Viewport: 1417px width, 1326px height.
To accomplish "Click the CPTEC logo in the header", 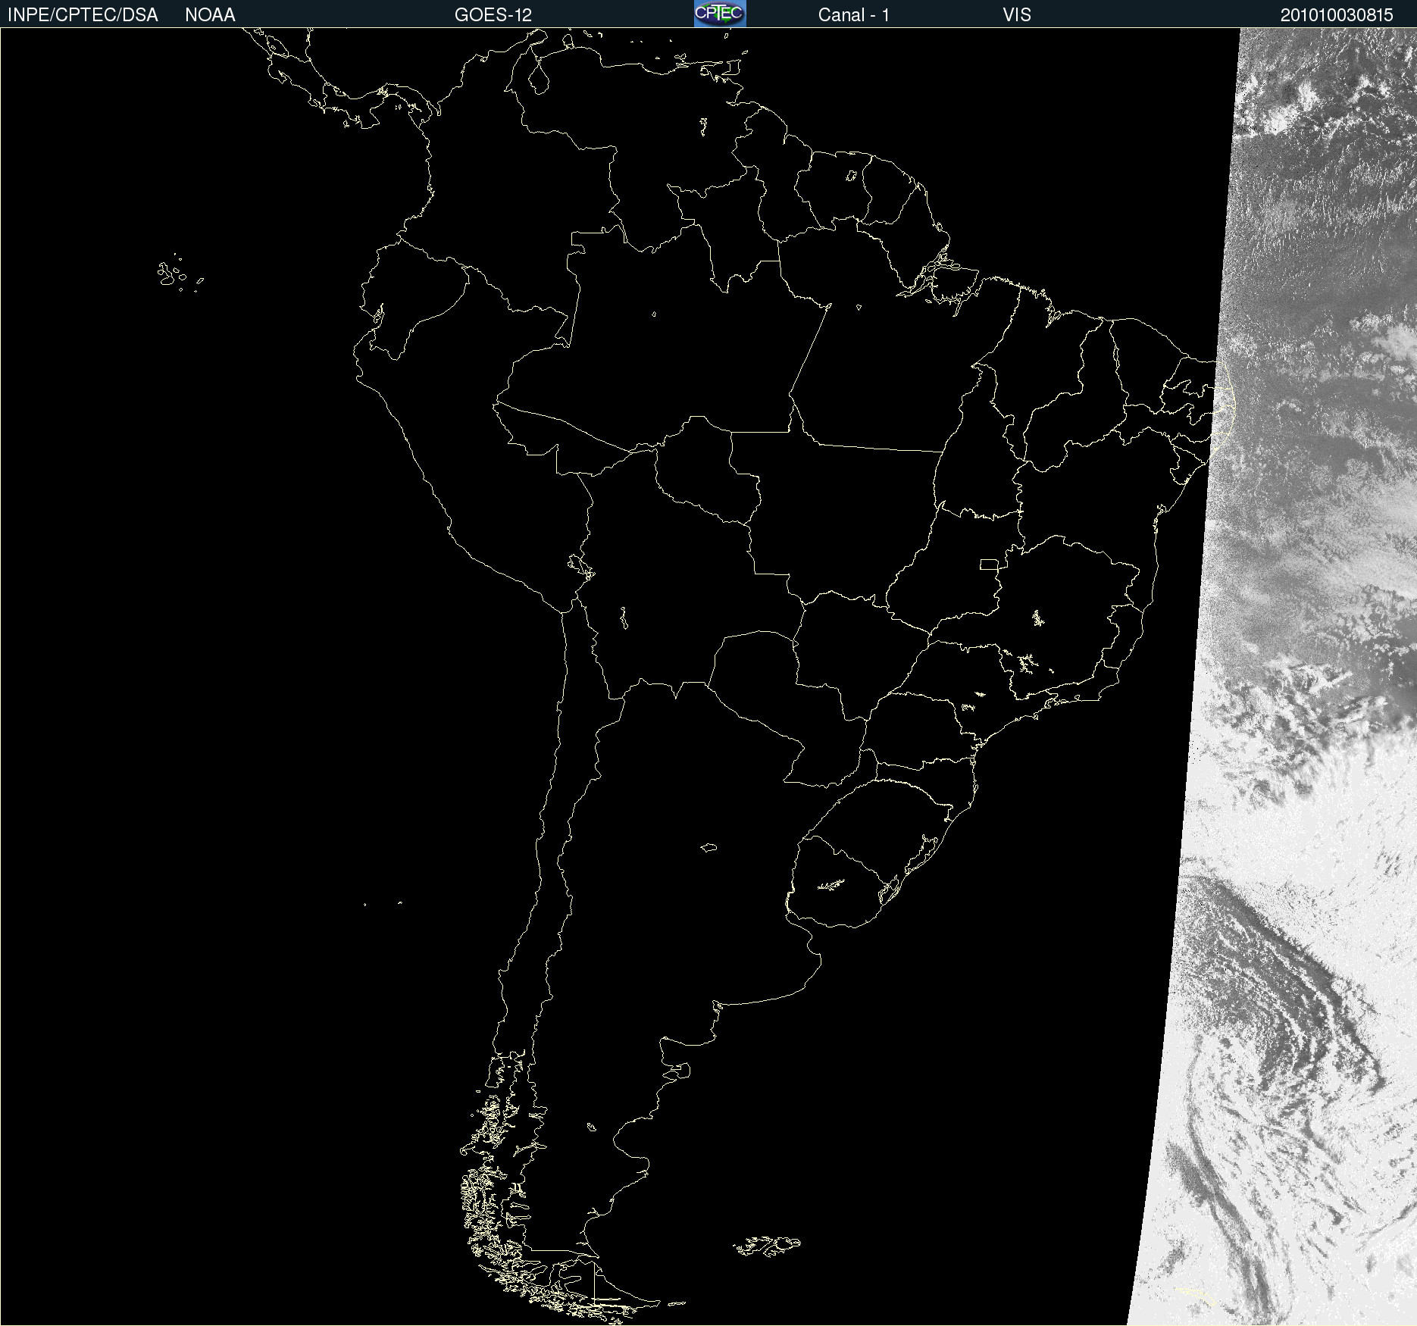I will tap(720, 14).
